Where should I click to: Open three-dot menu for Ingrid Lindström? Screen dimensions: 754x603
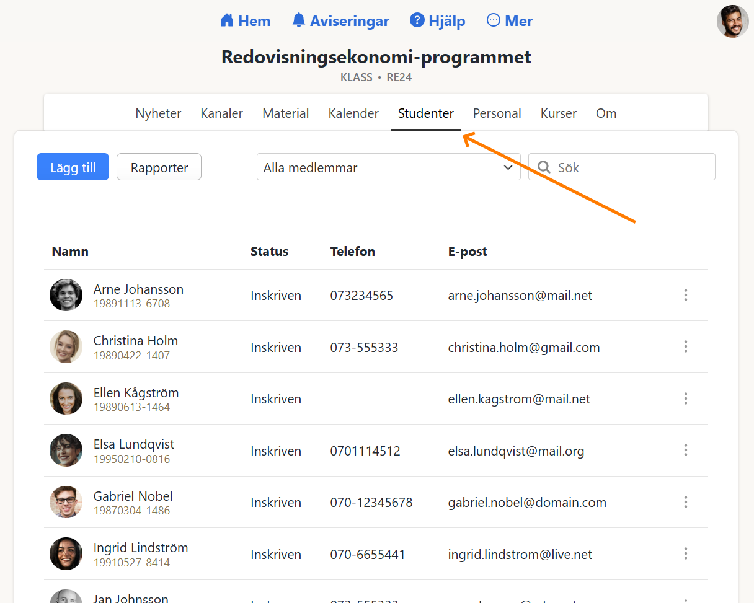pos(685,554)
